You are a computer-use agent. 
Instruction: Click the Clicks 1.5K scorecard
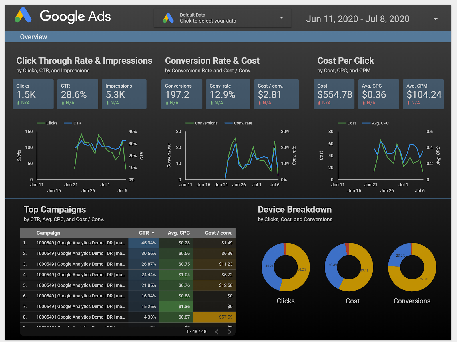[33, 94]
